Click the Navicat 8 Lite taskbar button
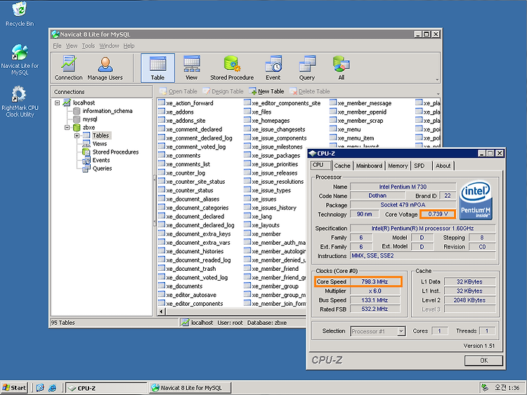The image size is (527, 395). point(190,388)
